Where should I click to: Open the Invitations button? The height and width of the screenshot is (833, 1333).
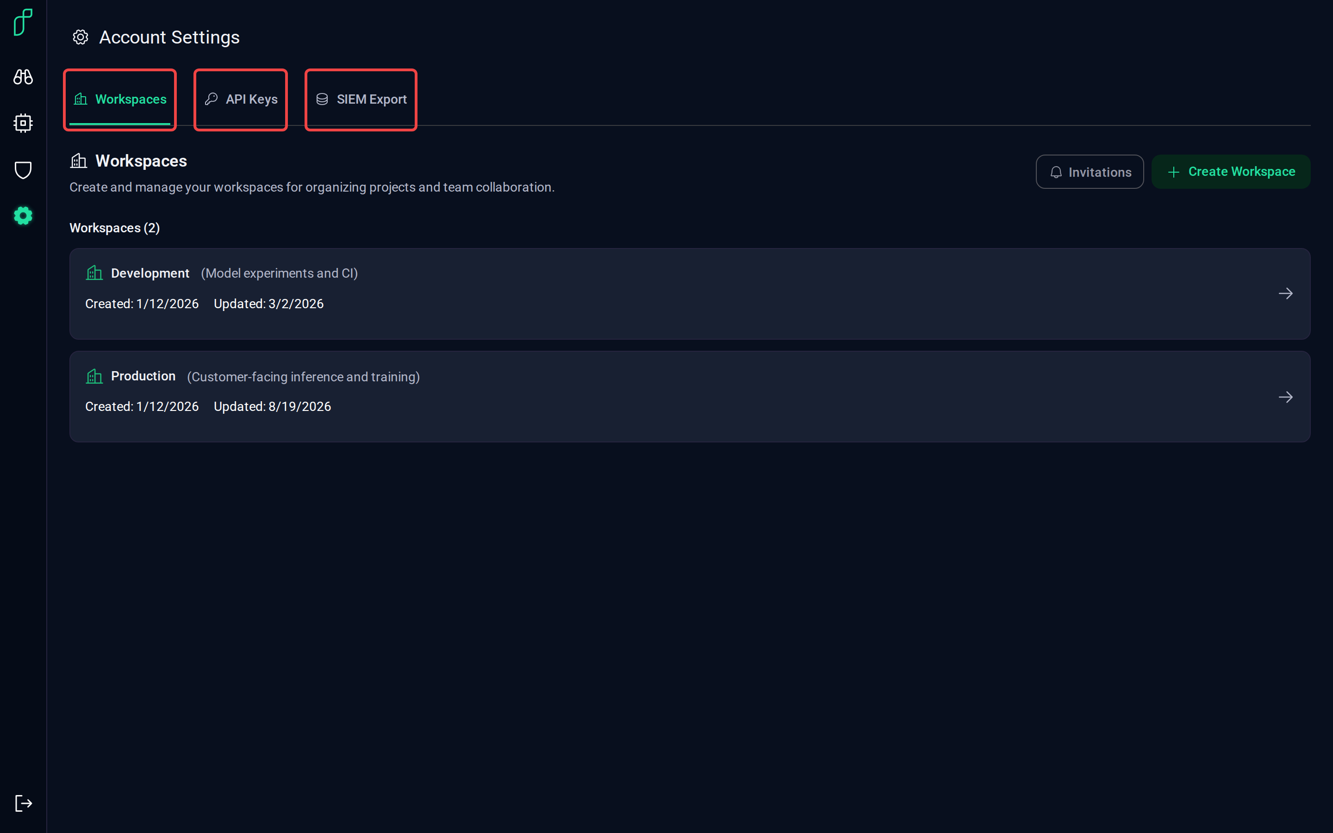click(1090, 172)
